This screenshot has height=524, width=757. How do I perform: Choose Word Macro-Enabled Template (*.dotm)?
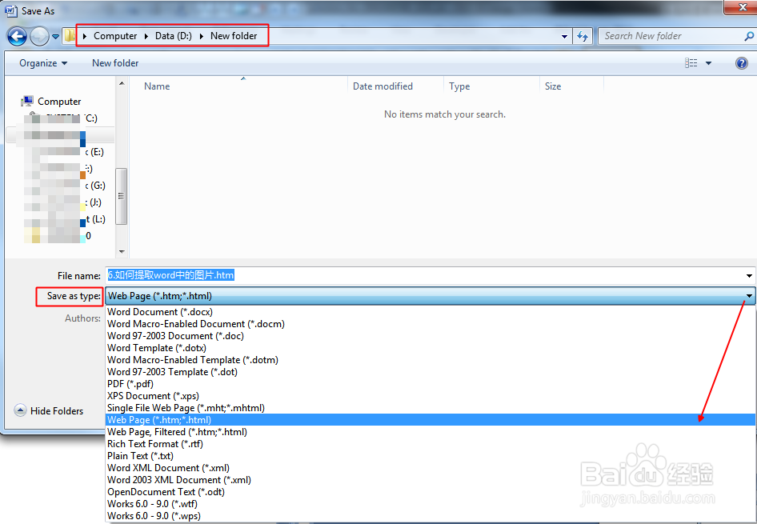(431, 360)
